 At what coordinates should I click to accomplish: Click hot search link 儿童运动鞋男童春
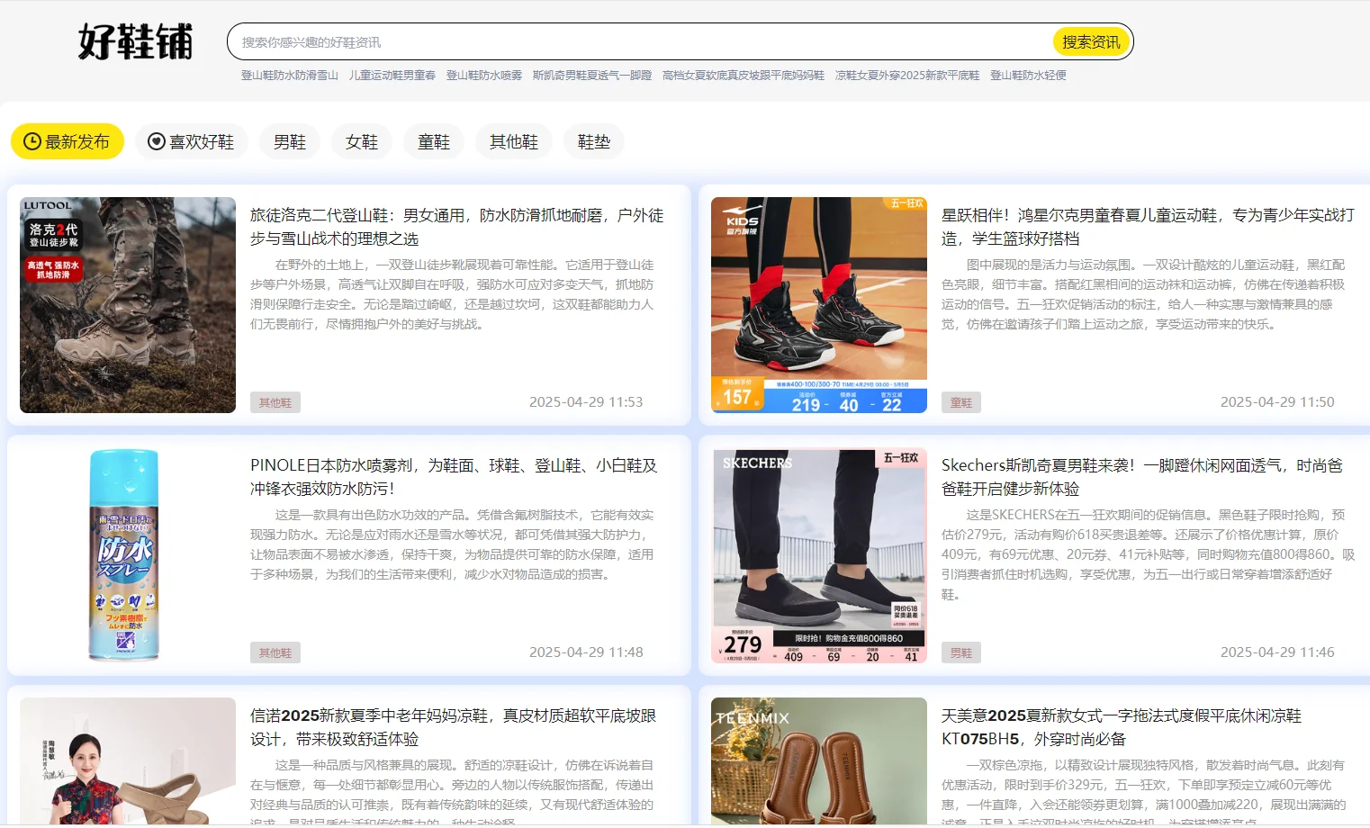(x=392, y=76)
